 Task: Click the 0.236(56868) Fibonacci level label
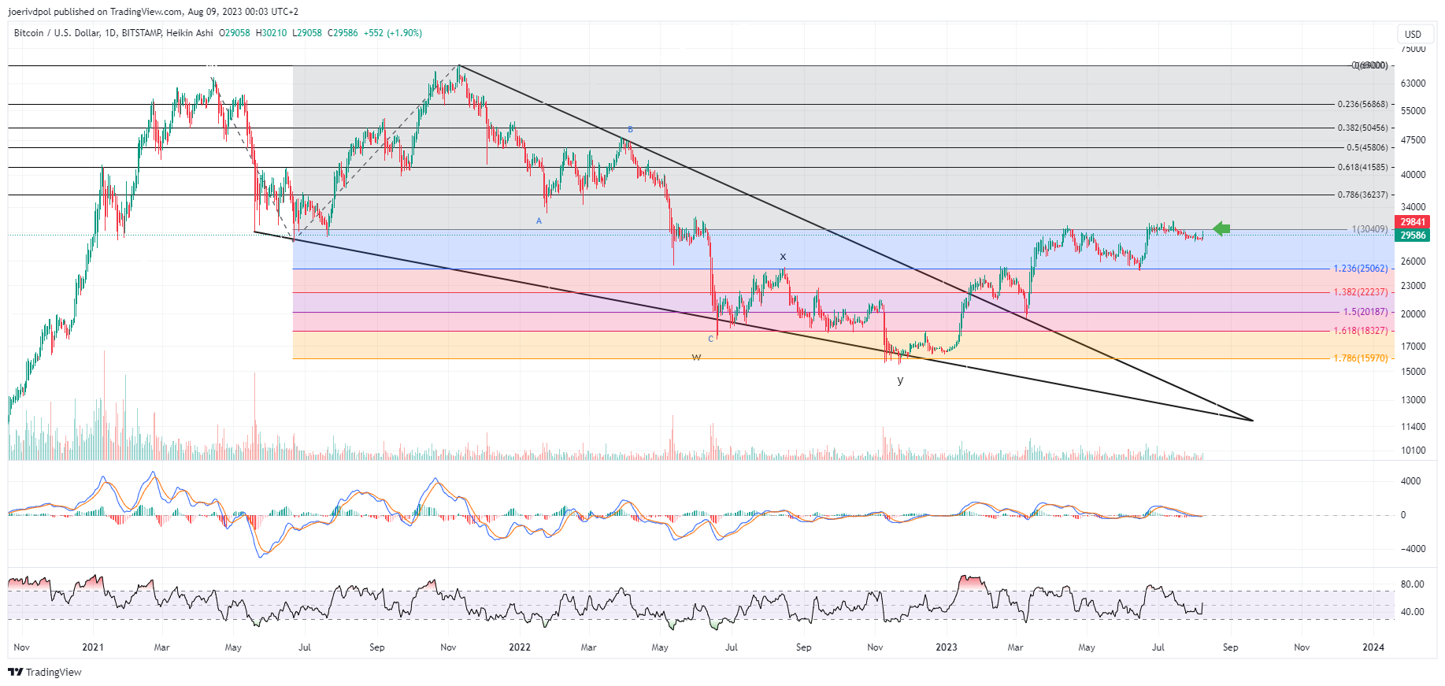pos(1362,104)
